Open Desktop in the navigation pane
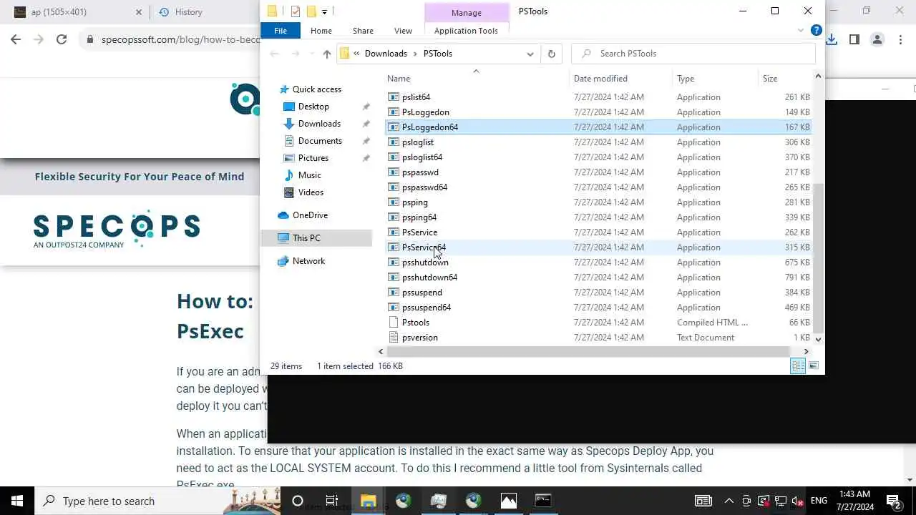This screenshot has height=515, width=916. (x=313, y=107)
